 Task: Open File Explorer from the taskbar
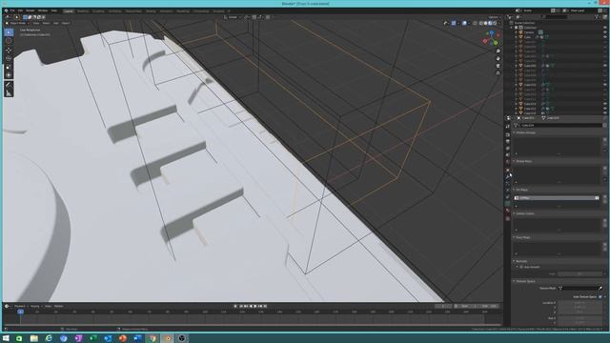(x=34, y=338)
